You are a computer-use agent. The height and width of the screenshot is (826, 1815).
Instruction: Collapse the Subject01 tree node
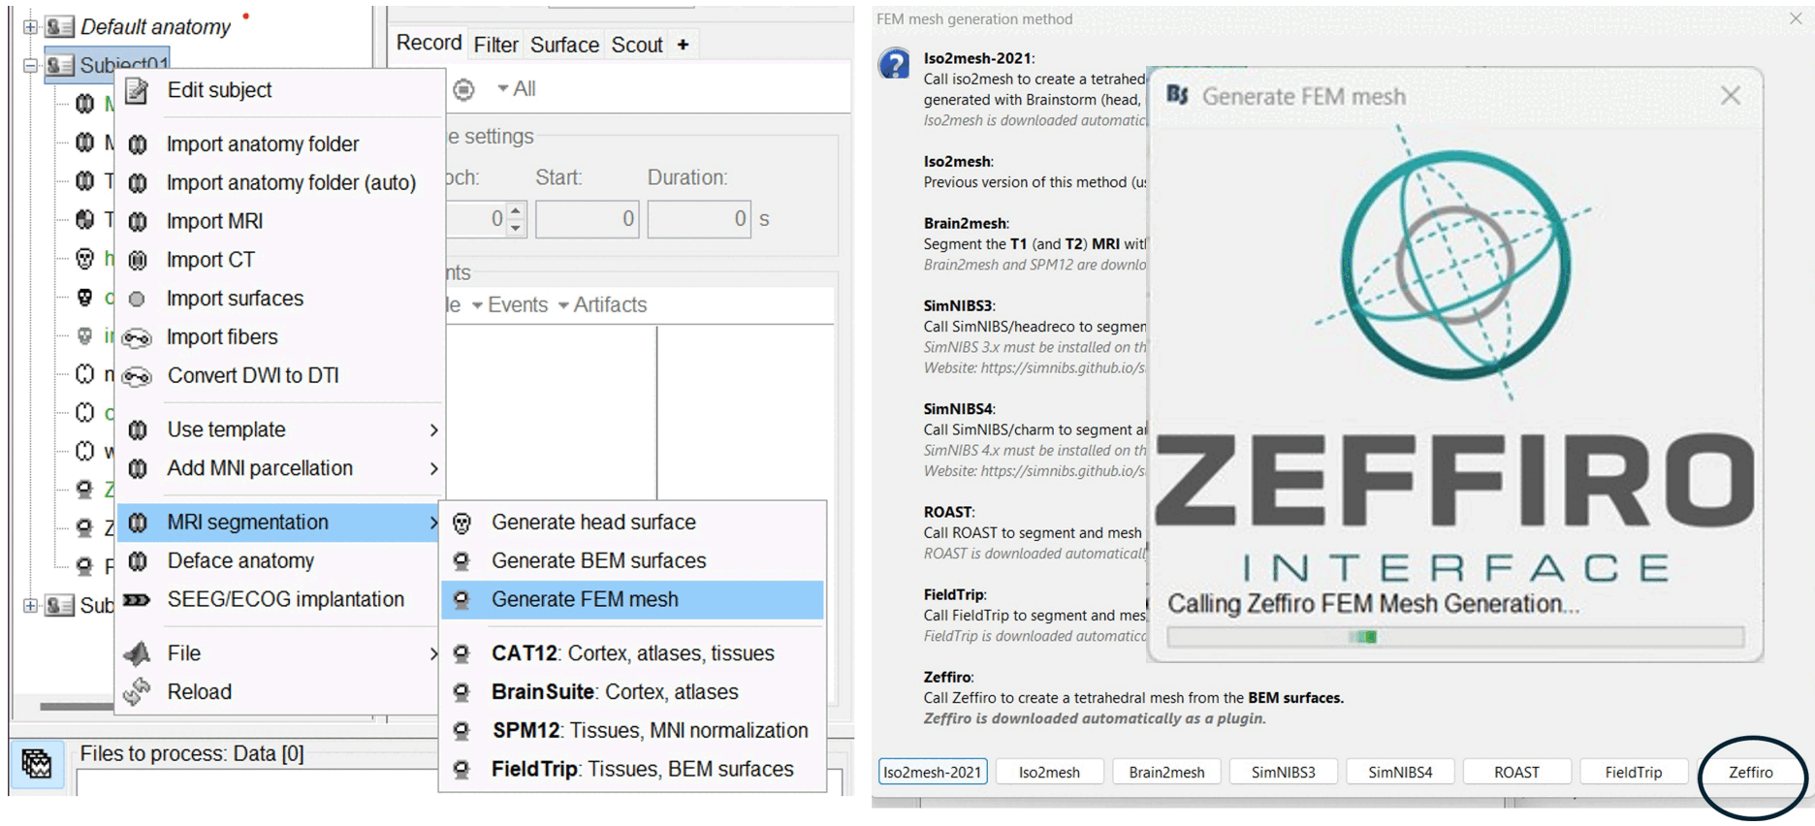click(x=30, y=65)
